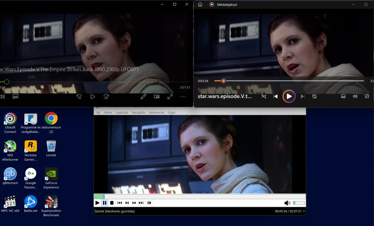Open qBittorrent desktop shortcut
Screen dimensions: 374x226
(x=10, y=176)
